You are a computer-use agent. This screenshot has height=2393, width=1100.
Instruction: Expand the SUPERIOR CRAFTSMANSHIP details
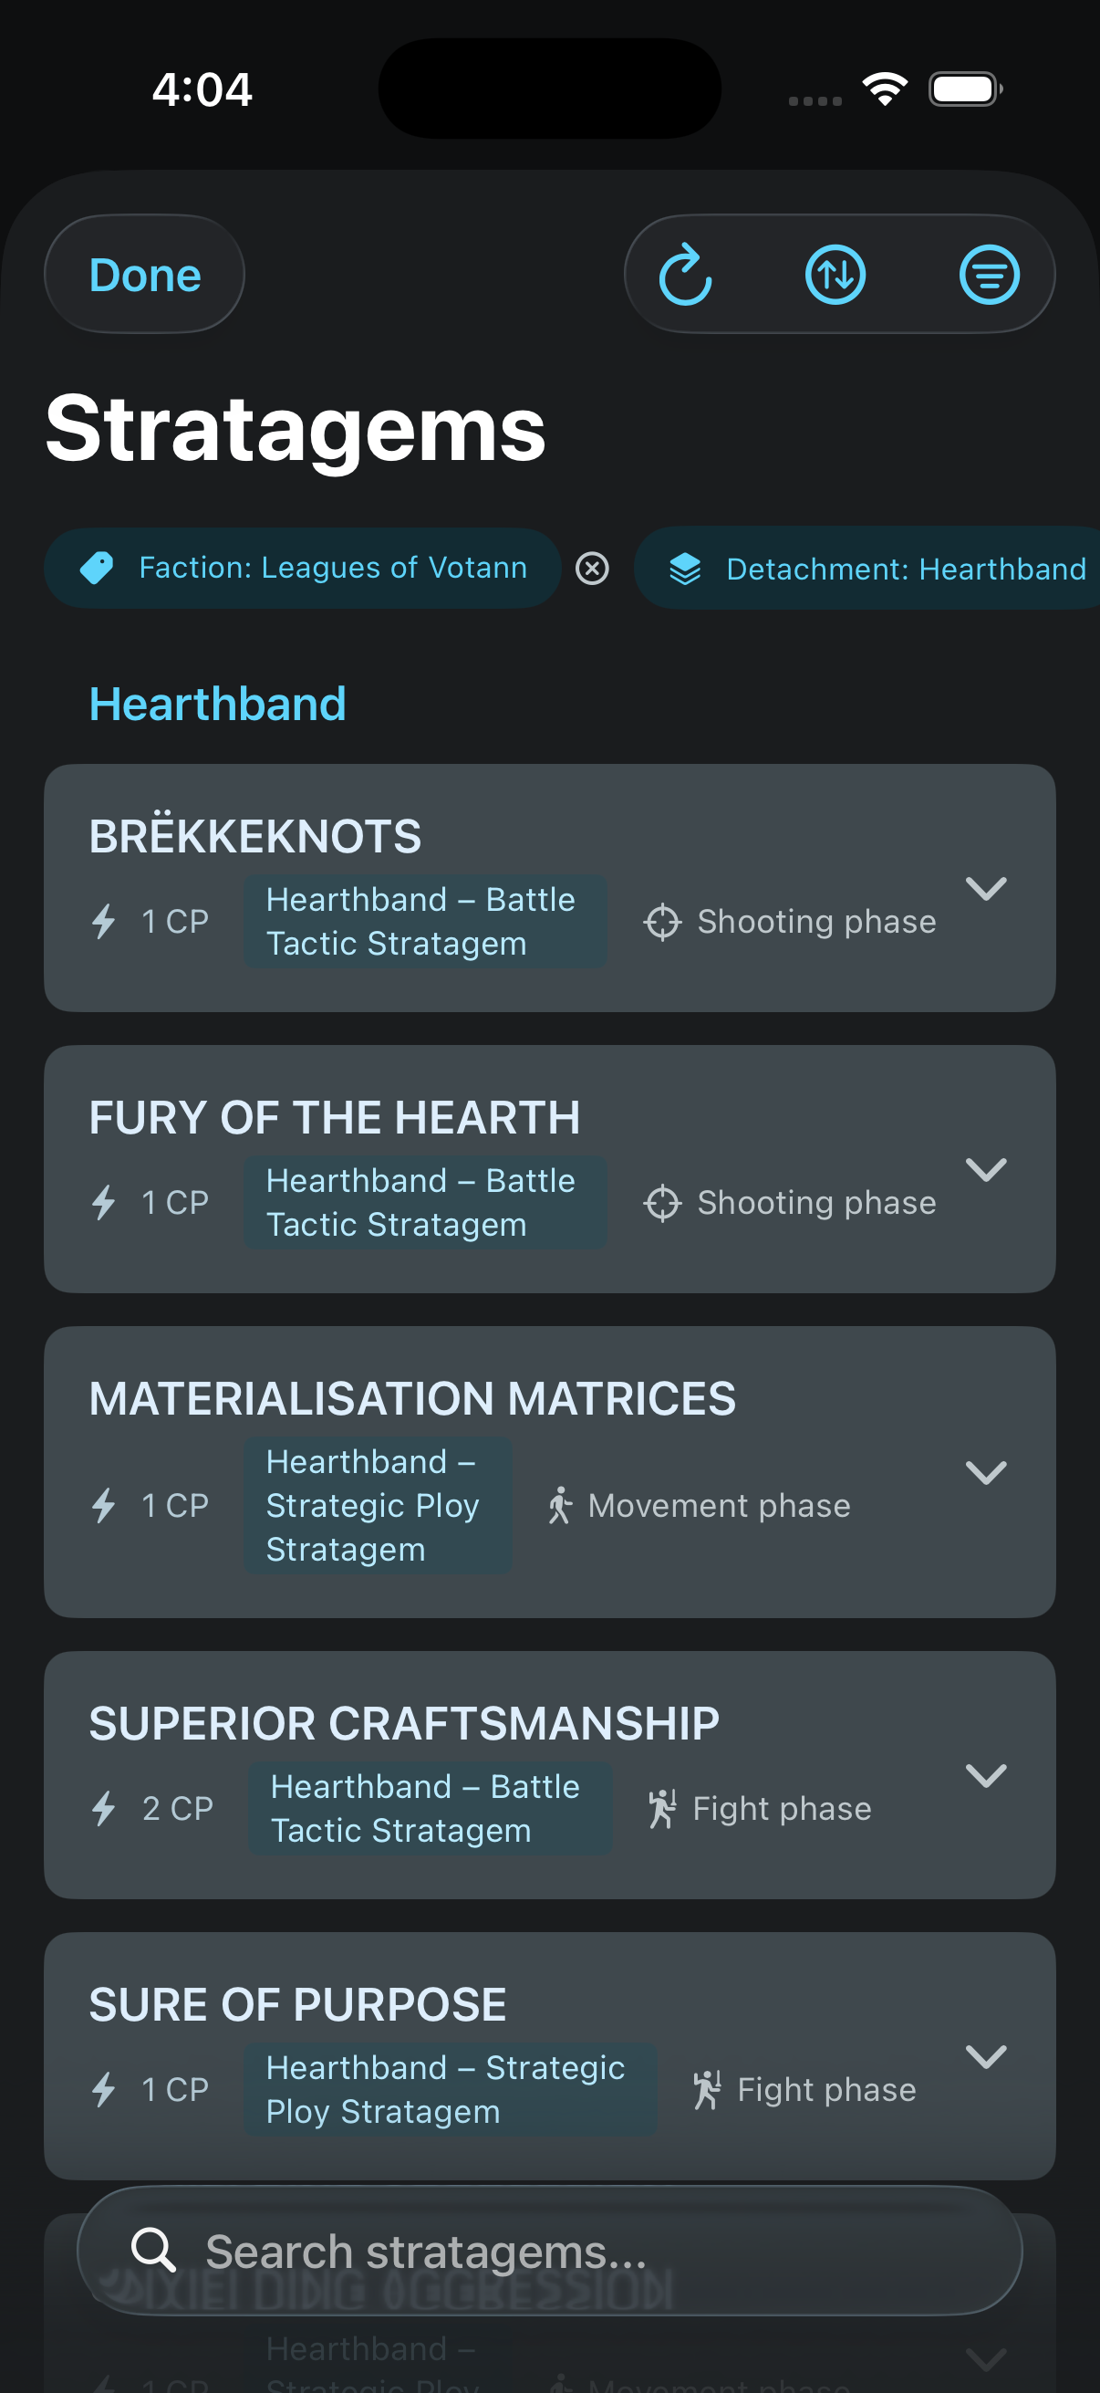pyautogui.click(x=985, y=1774)
